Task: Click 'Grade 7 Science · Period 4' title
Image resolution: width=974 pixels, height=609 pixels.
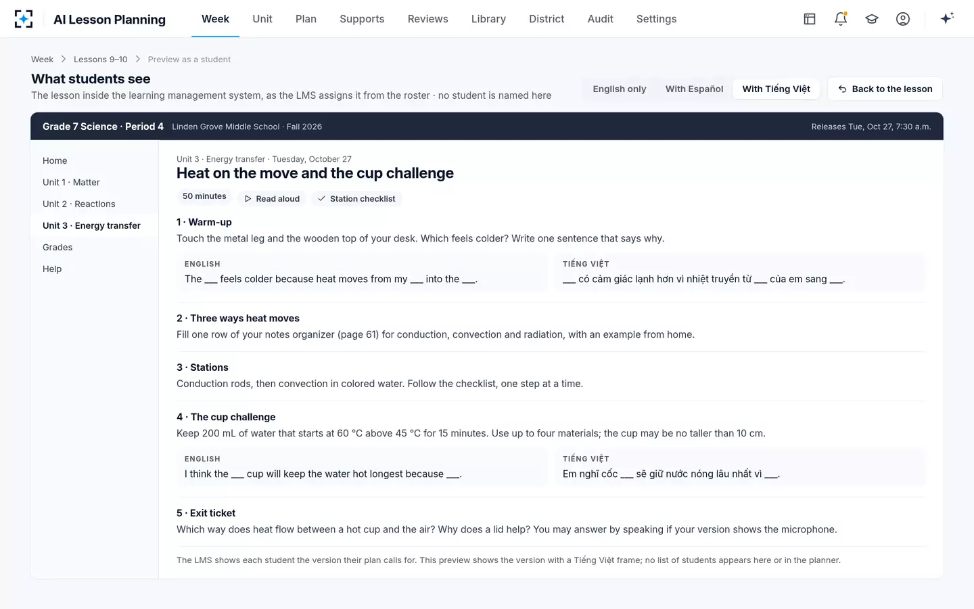Action: pos(103,127)
